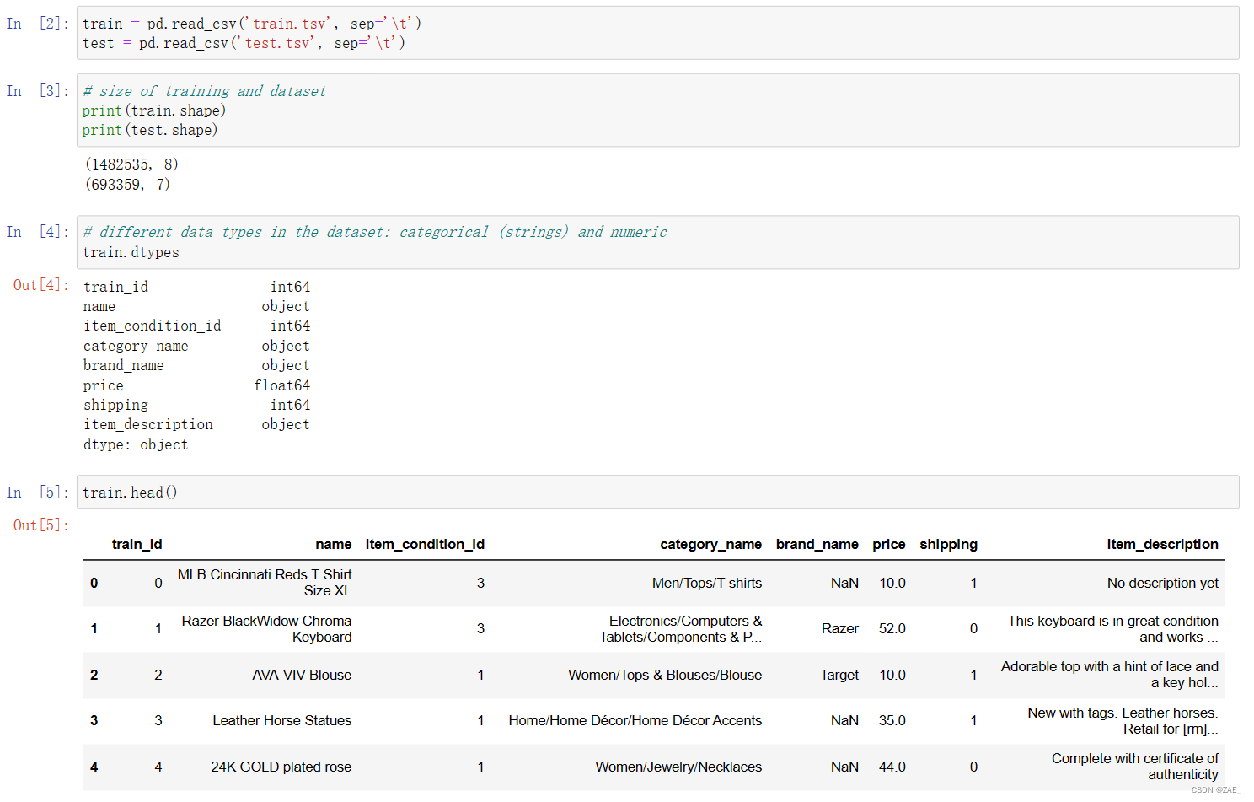Select the cell printing train.shape and test.shape
The height and width of the screenshot is (802, 1254).
pos(657,110)
